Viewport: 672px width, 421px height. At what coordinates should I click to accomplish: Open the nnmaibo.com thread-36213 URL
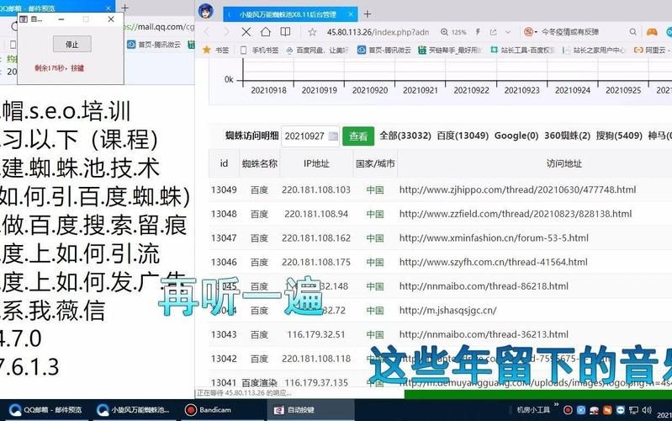pos(484,334)
